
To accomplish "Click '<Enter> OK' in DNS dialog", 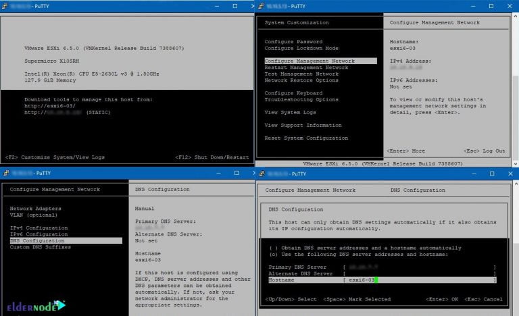I will tap(442, 299).
